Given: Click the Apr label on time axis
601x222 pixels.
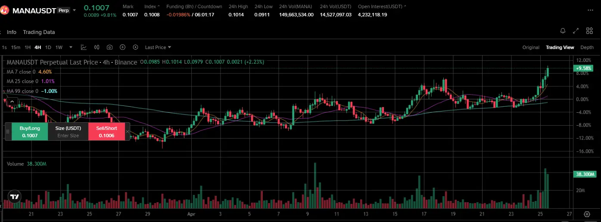Looking at the screenshot, I should click(191, 214).
